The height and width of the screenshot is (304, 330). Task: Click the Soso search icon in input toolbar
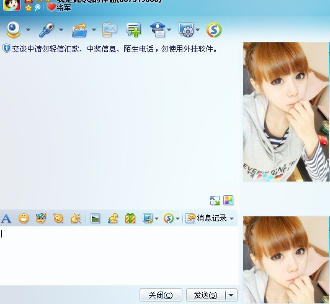(169, 218)
